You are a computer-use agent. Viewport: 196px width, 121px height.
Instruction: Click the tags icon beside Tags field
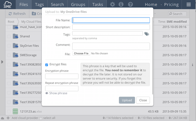(147, 34)
